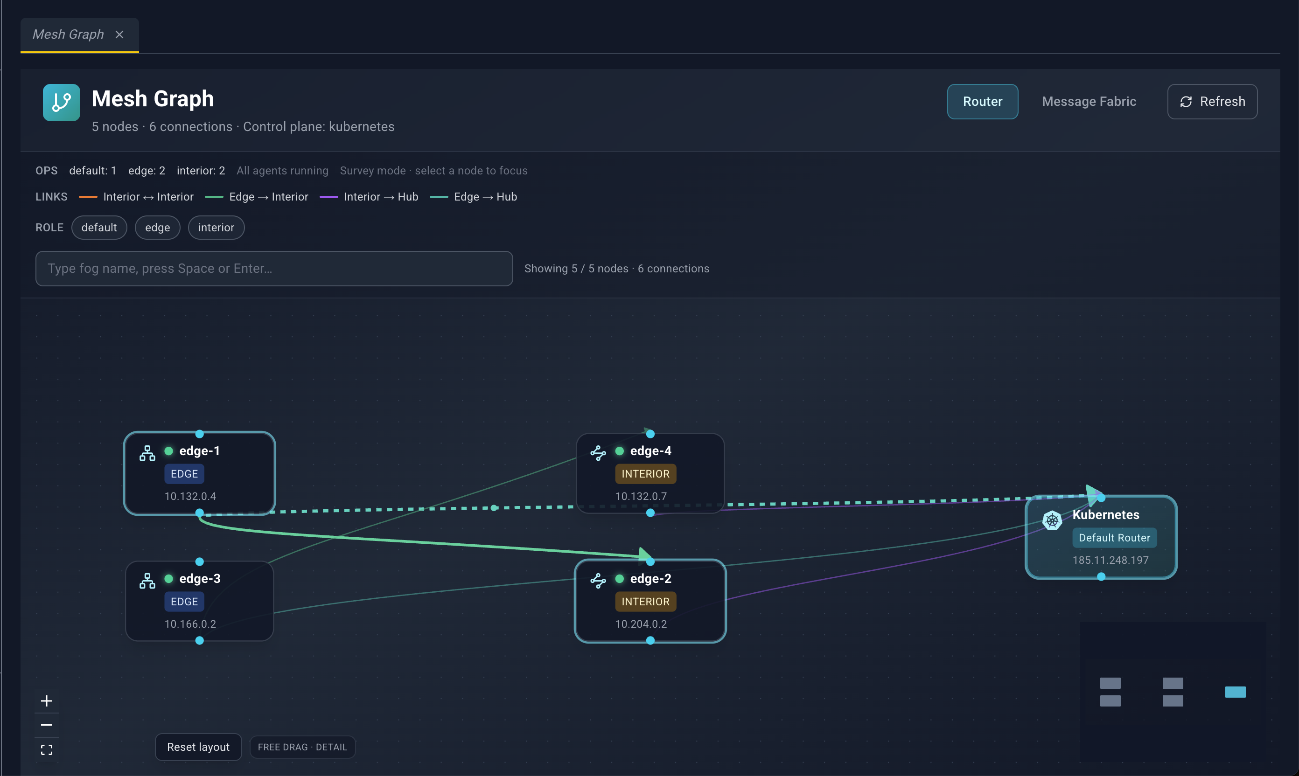Click Interior ↔ Interior legend entry

136,197
